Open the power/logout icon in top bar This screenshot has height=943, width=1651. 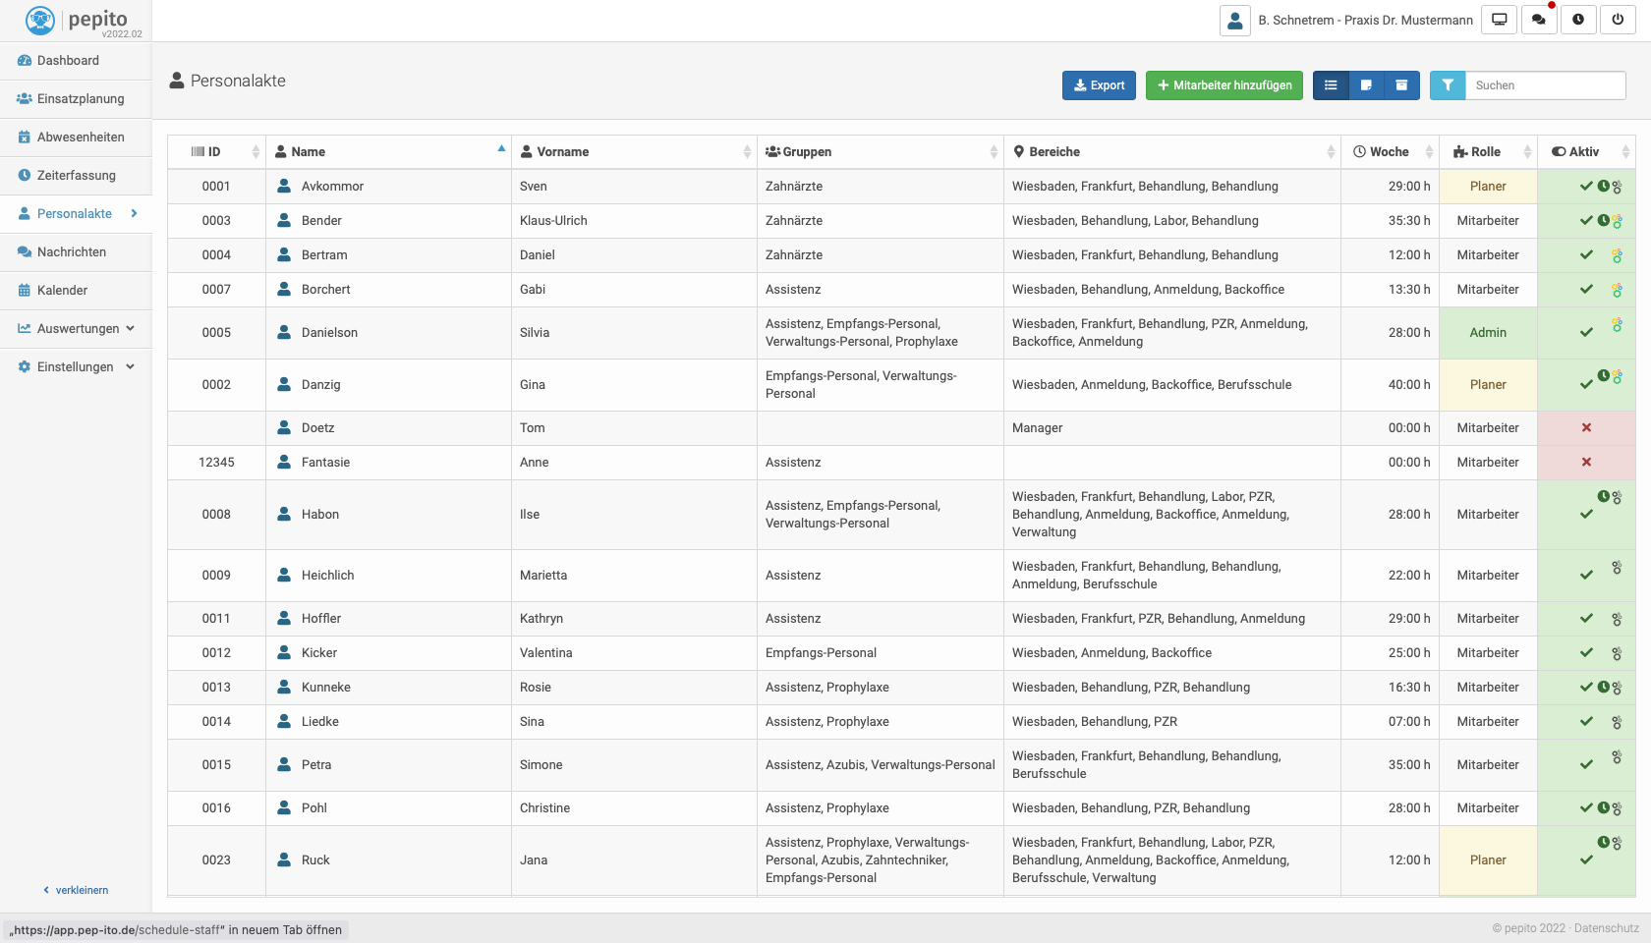tap(1618, 20)
